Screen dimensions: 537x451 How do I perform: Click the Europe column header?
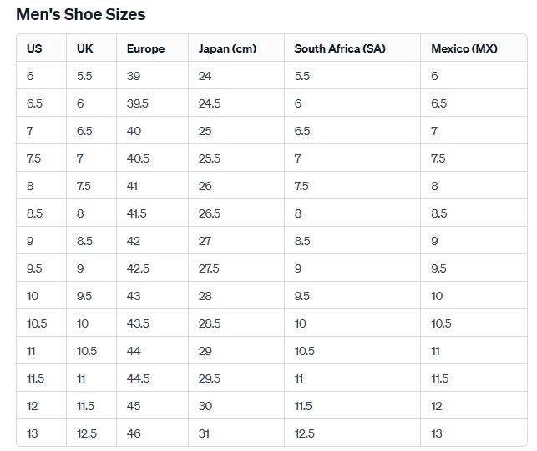(145, 48)
